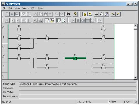Click the Undo arrow icon
Viewport: 139px width, 105px height.
pyautogui.click(x=57, y=14)
